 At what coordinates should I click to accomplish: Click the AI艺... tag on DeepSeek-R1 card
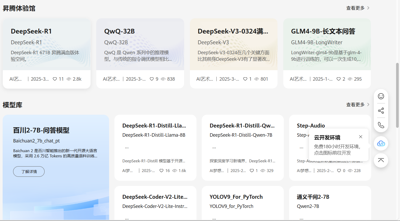(15, 79)
